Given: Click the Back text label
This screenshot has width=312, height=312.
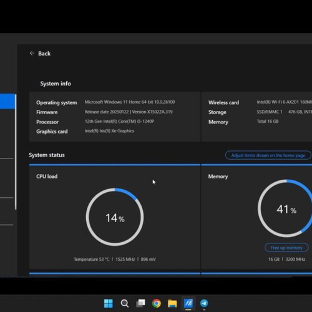Looking at the screenshot, I should coord(44,54).
